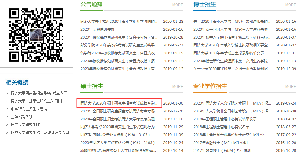Click the QR code image
304x158 pixels.
point(36,34)
